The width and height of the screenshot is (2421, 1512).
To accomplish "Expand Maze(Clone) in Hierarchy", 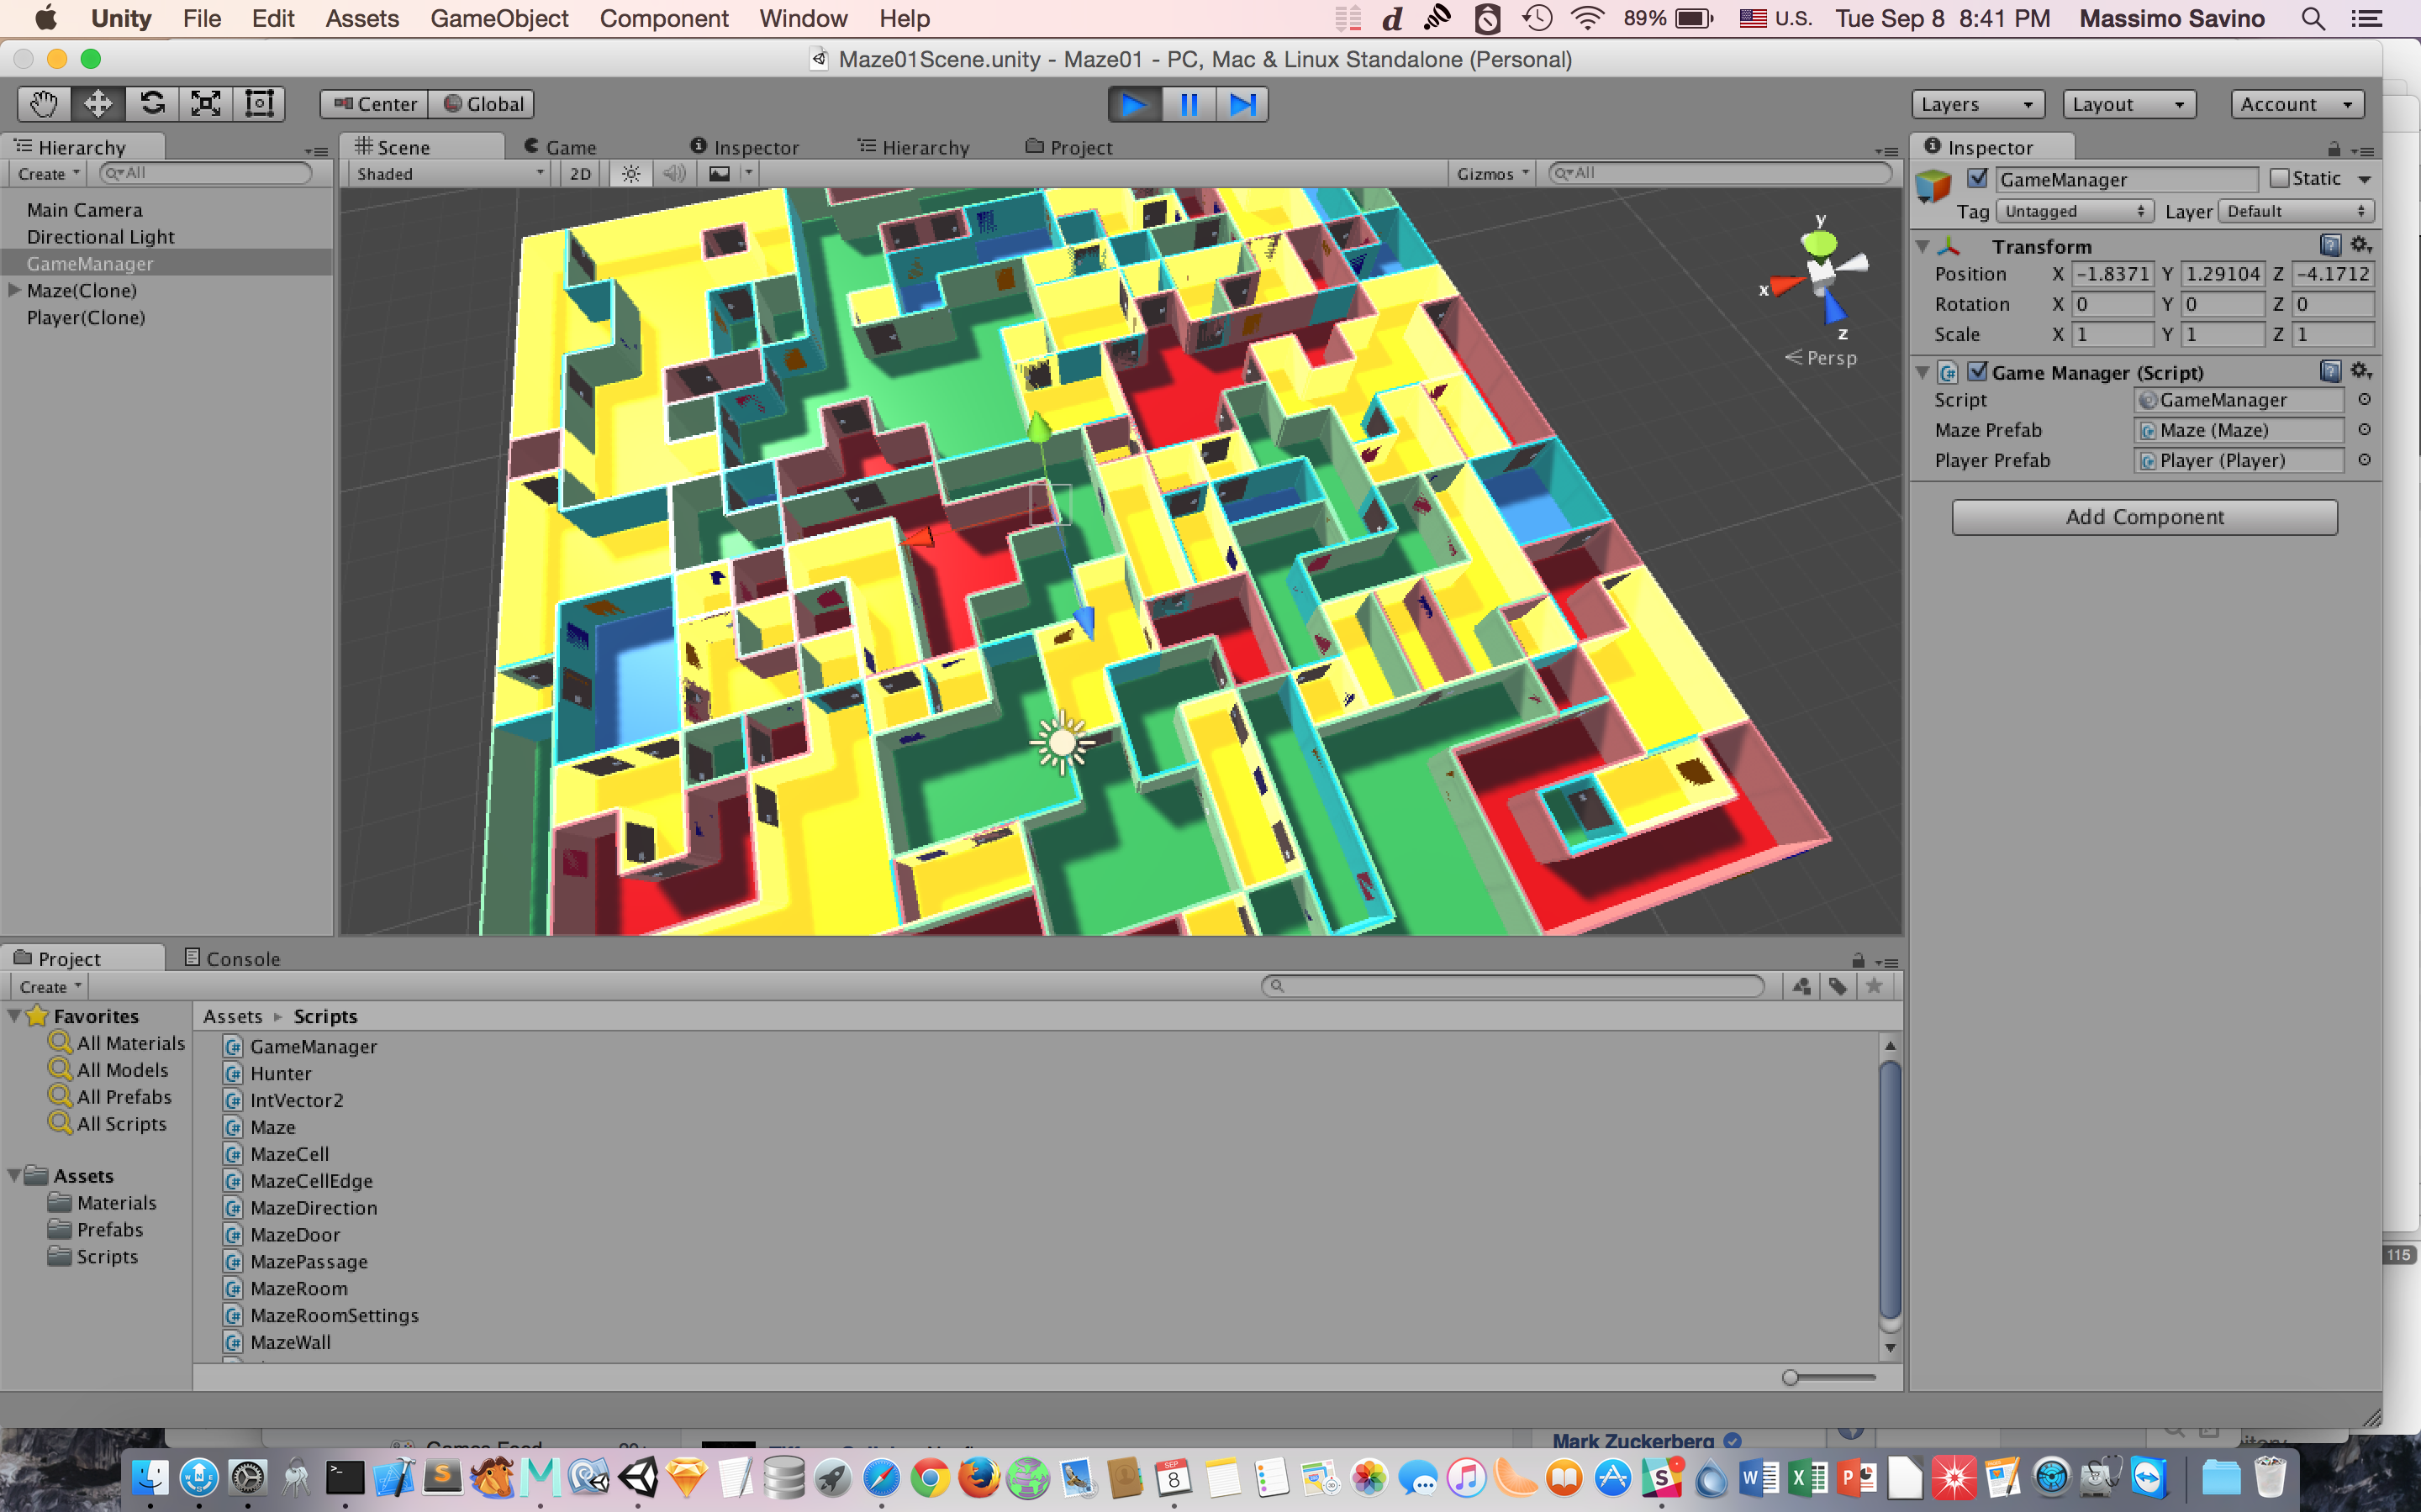I will point(14,291).
